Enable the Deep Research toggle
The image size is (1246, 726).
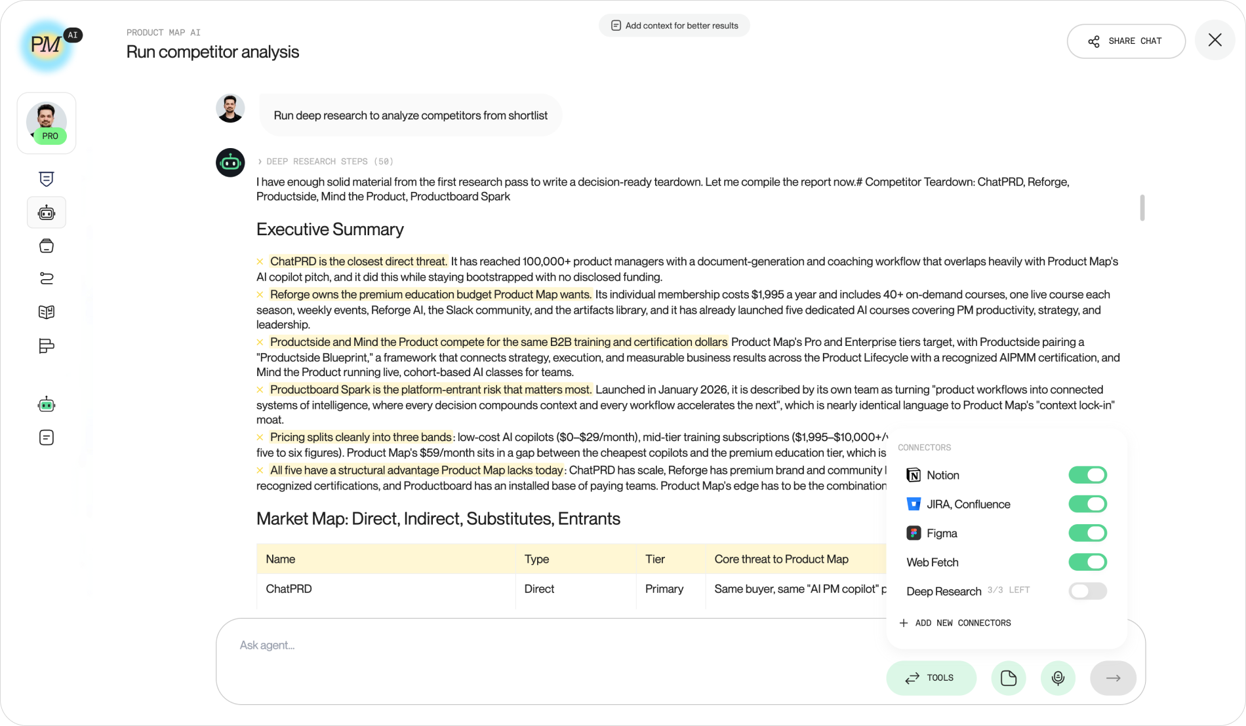[1087, 591]
